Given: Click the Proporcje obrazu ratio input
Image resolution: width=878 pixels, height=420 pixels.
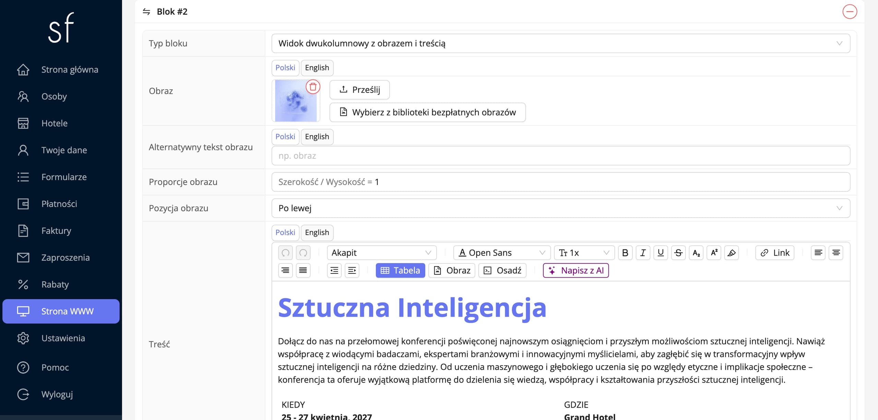Looking at the screenshot, I should click(561, 182).
